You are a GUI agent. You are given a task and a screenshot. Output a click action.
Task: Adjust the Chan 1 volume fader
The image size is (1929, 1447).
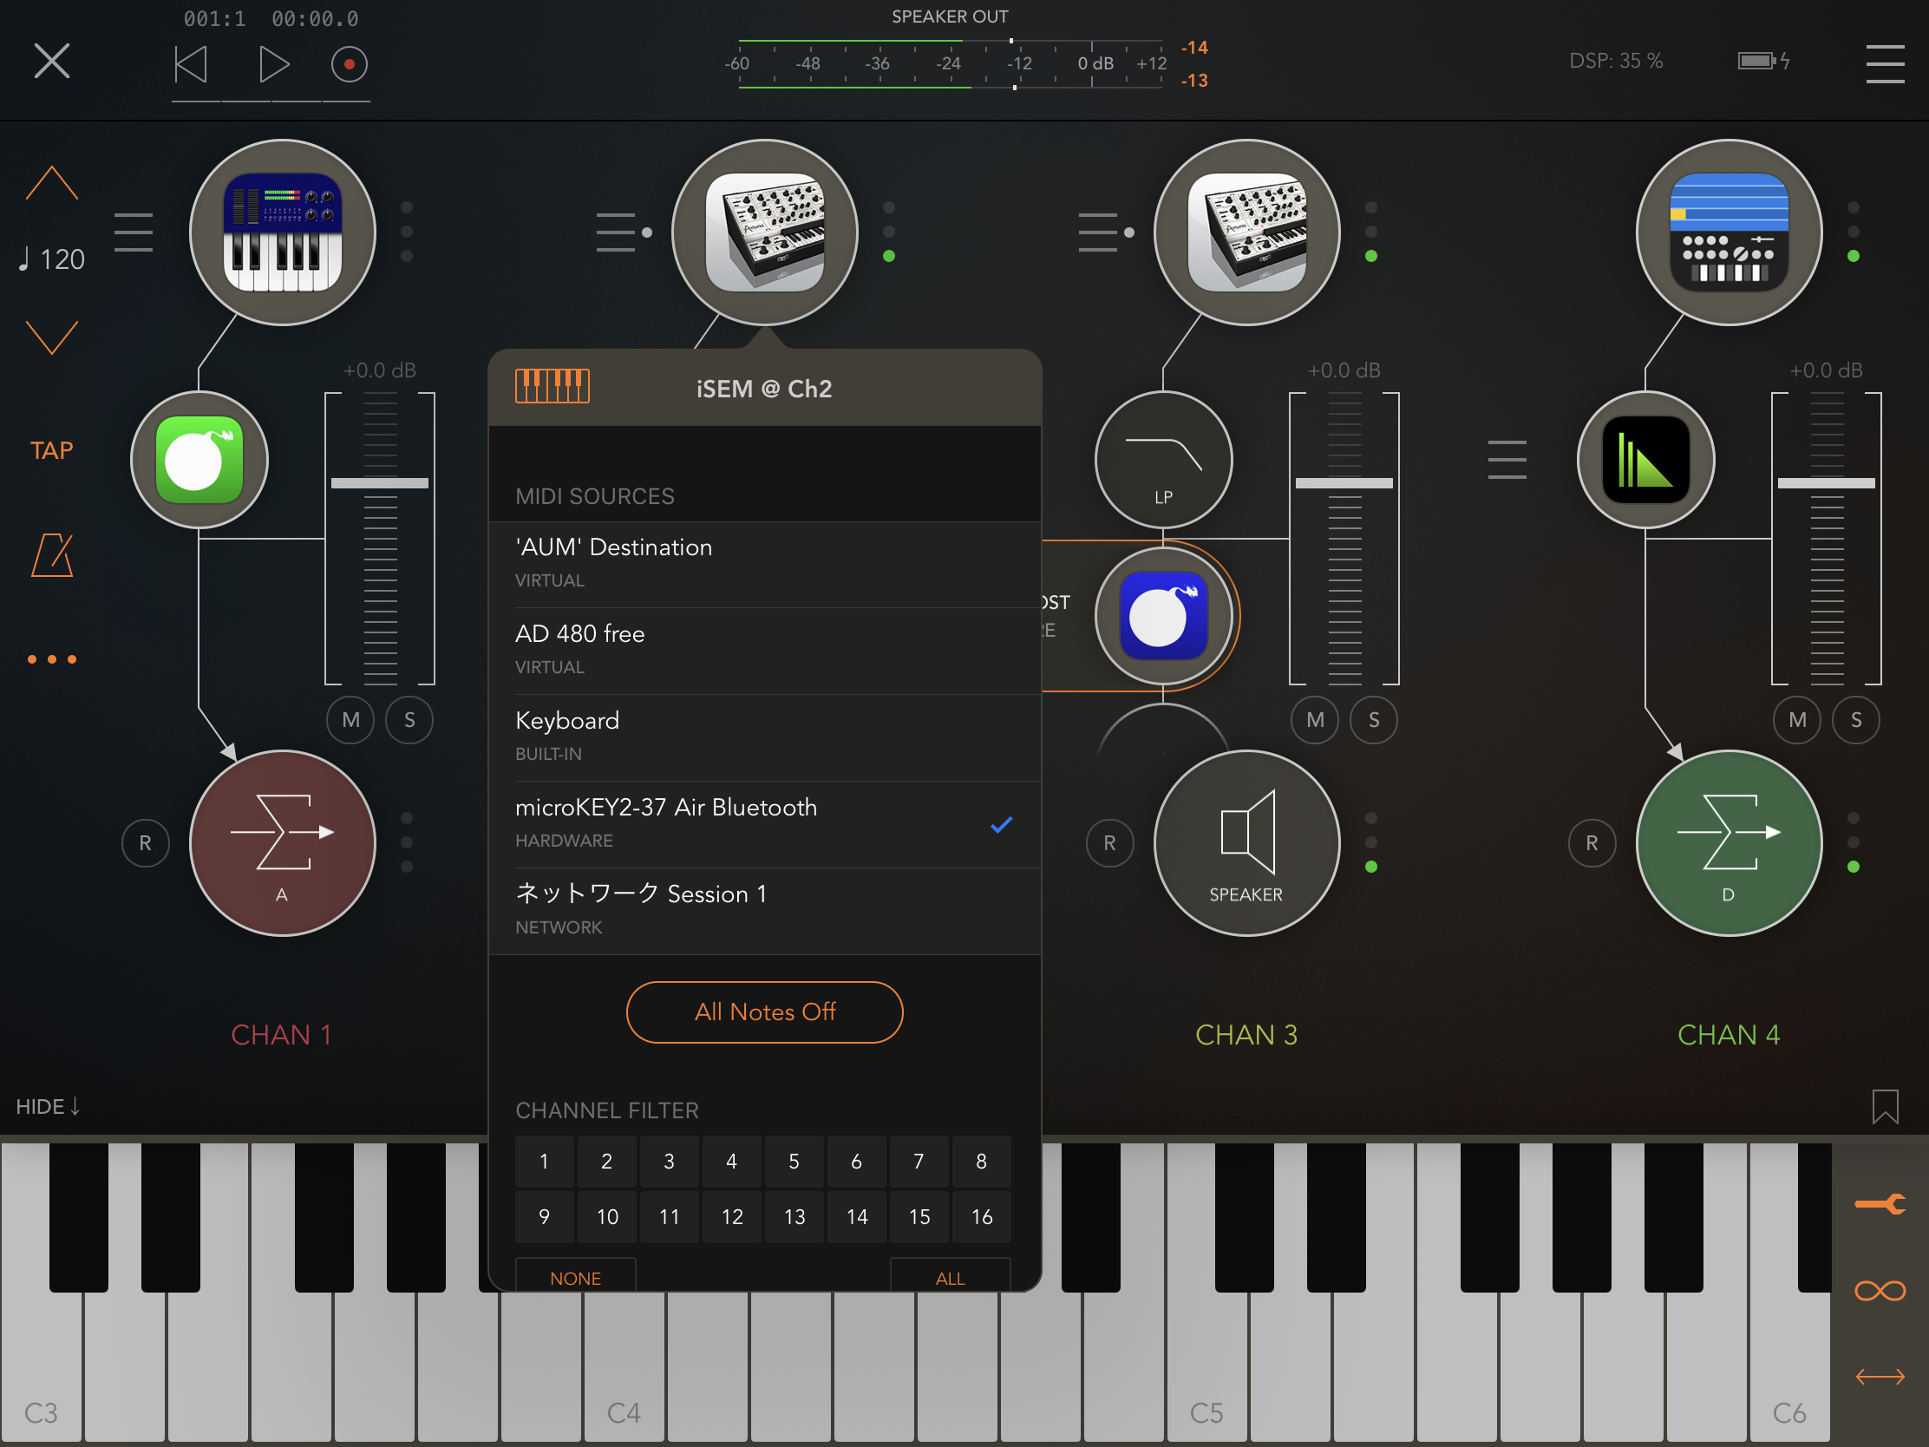379,482
